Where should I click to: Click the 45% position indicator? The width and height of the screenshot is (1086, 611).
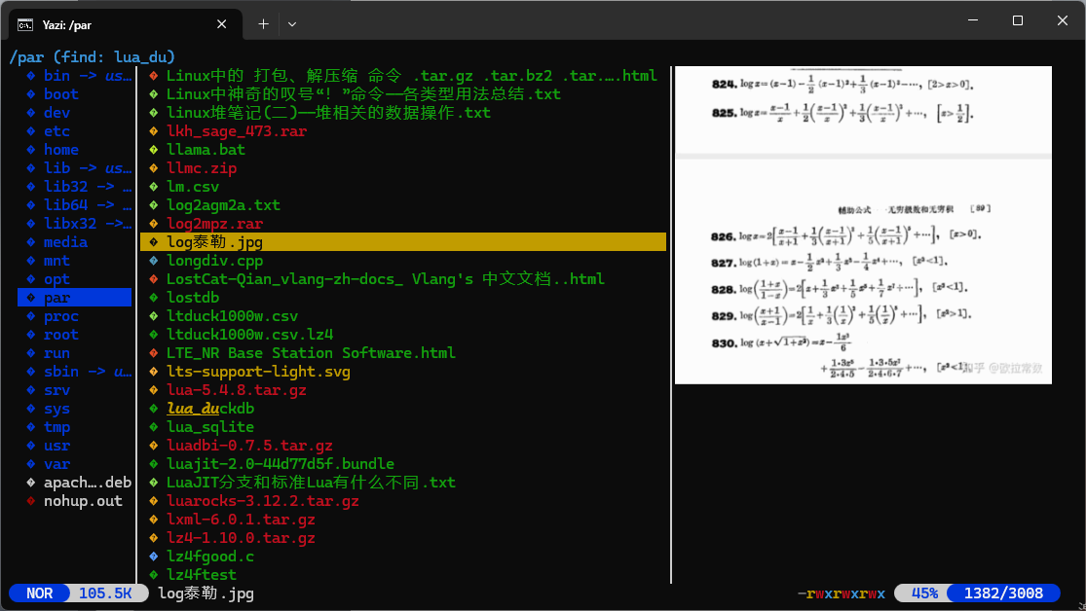pyautogui.click(x=924, y=593)
